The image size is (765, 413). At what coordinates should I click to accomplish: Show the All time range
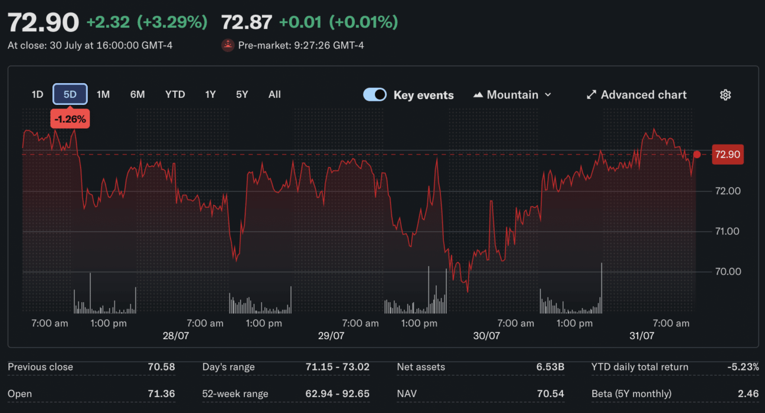274,94
